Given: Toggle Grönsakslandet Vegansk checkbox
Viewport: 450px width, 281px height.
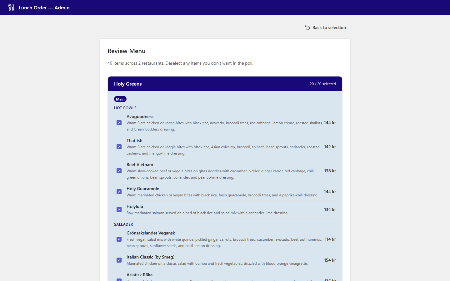Looking at the screenshot, I should point(119,239).
